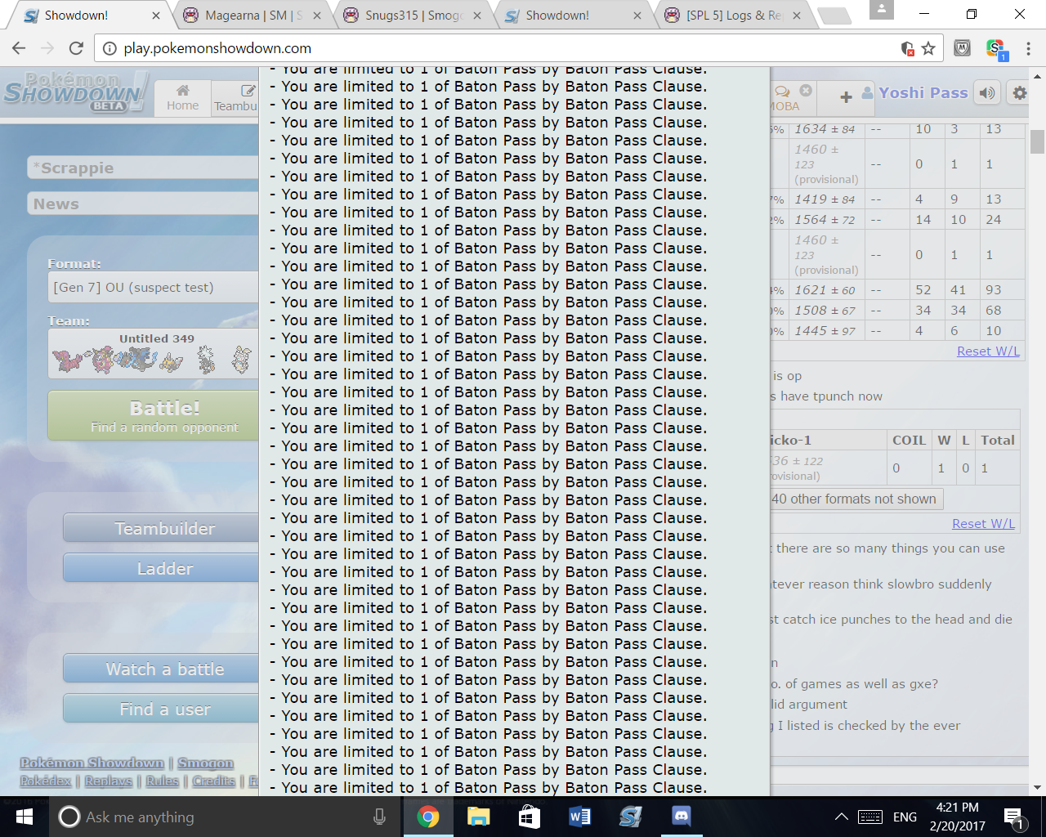Open the Pokémon Showdown footer link
Screen dimensions: 1046x837
pos(92,763)
